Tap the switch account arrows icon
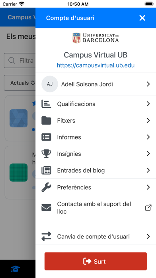The width and height of the screenshot is (156, 278). [x=46, y=236]
